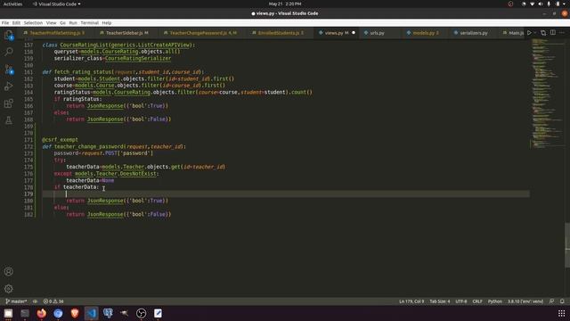This screenshot has width=570, height=321.
Task: Open Run and Debug view
Action: [x=9, y=86]
